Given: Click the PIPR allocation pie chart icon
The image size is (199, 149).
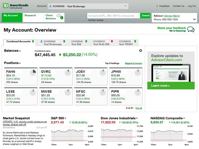Looking at the screenshot, I should pos(138,92).
